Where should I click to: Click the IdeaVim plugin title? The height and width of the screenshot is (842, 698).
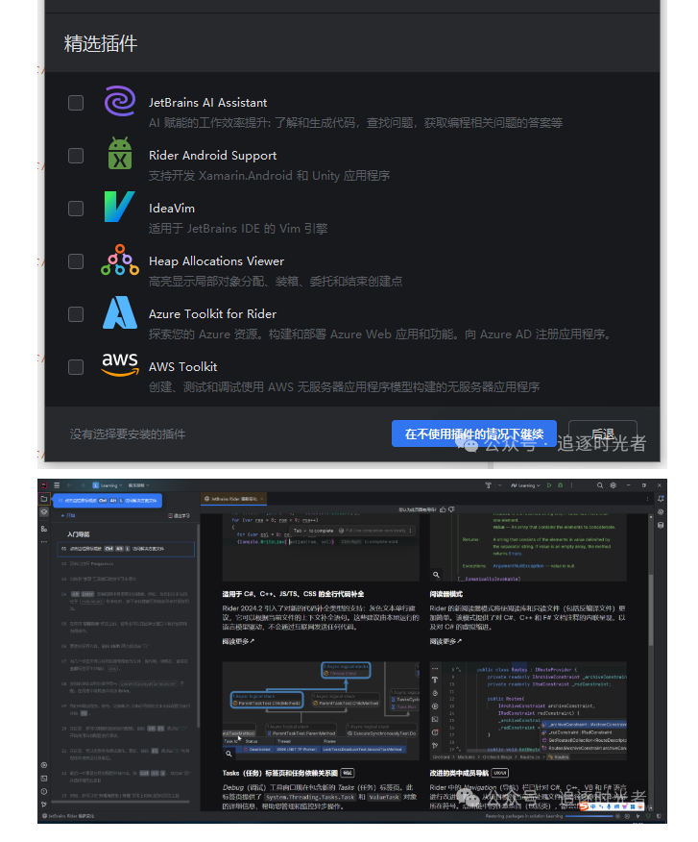(172, 209)
